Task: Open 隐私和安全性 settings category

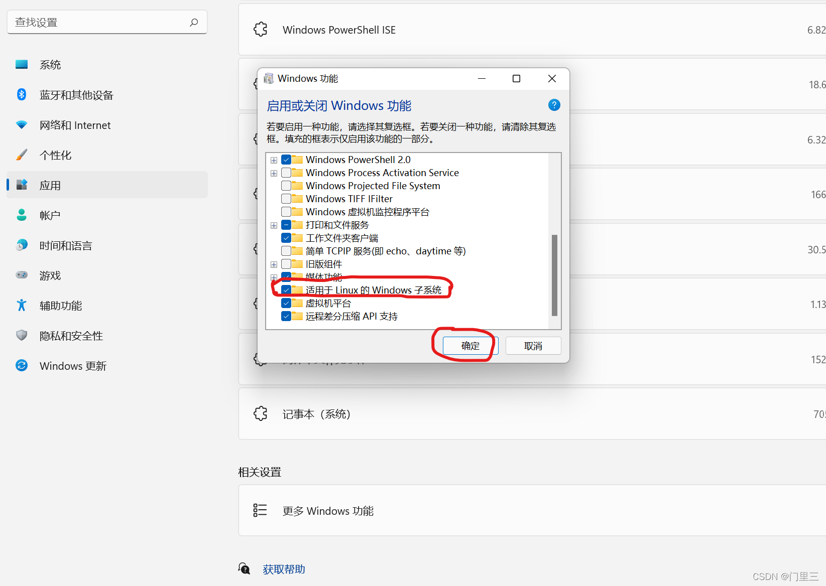Action: point(107,336)
